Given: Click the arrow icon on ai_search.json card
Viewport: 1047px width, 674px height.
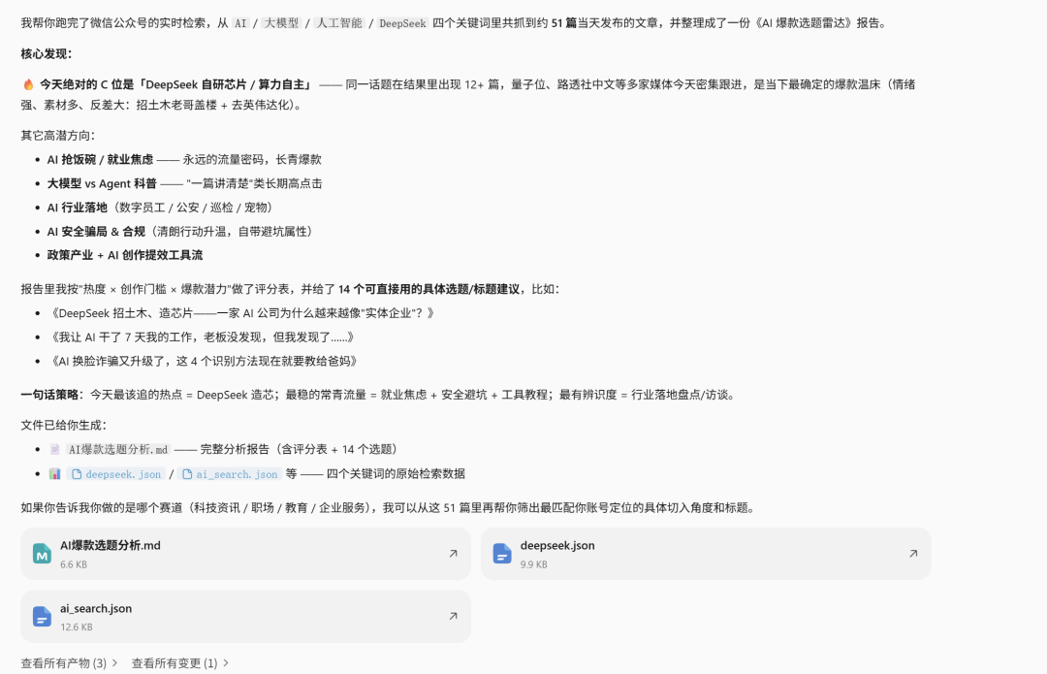Looking at the screenshot, I should [453, 616].
